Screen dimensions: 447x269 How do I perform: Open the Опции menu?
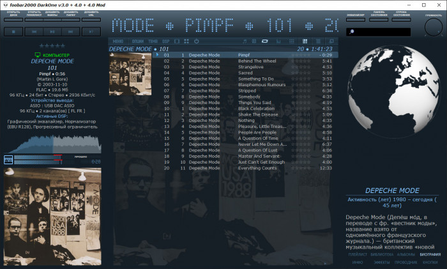click(x=138, y=42)
